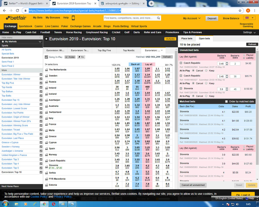Uncheck Eurovision: Top 10 in My Markets
The image size is (259, 207).
coord(41,172)
